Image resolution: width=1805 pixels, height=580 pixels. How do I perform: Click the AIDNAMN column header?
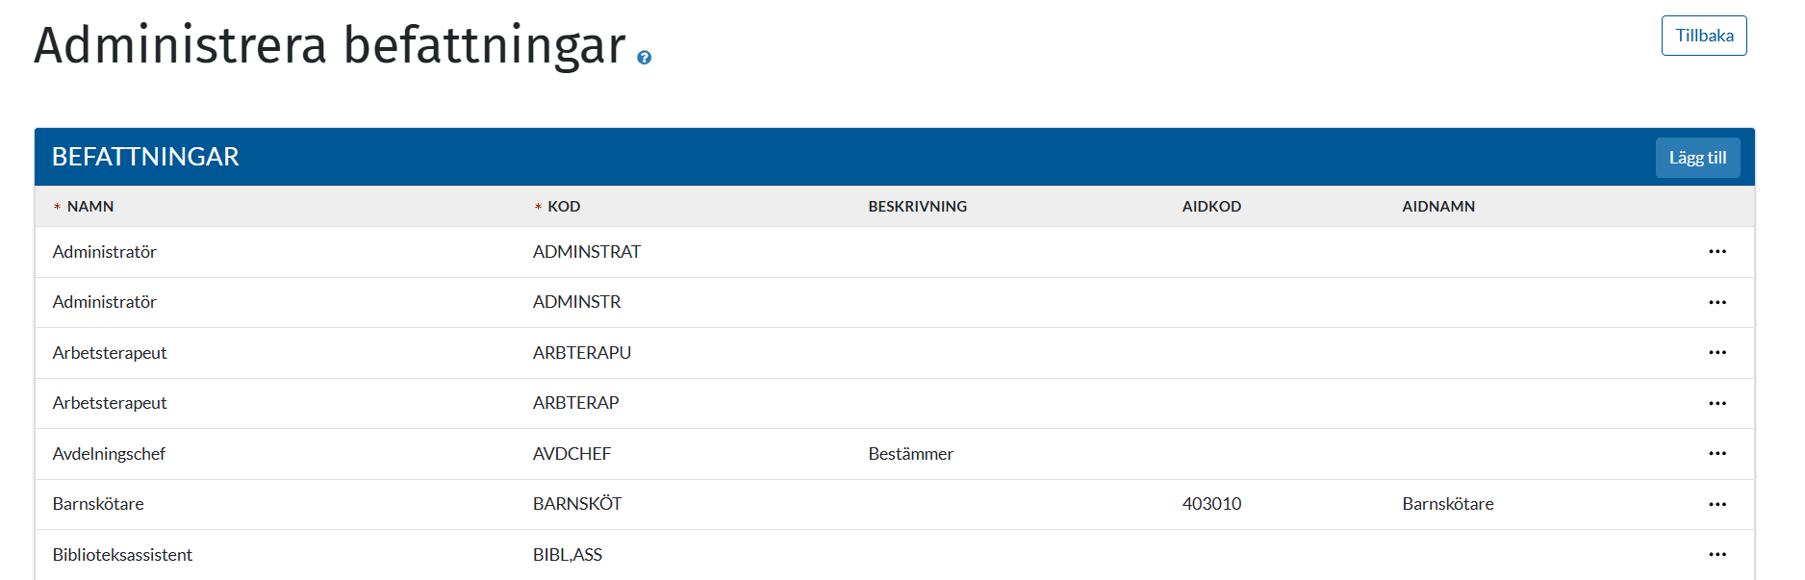1438,207
